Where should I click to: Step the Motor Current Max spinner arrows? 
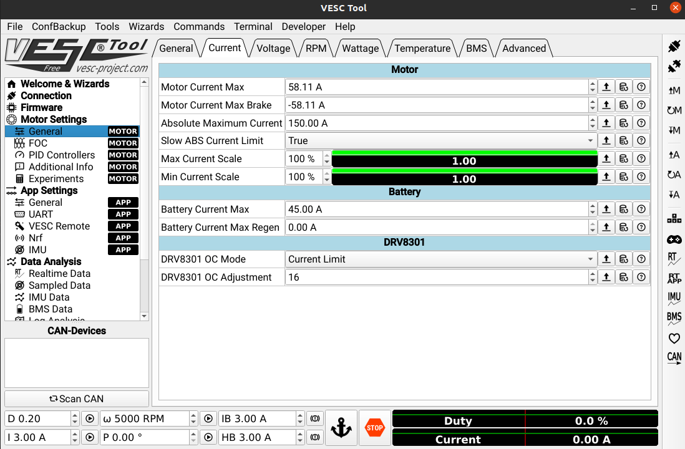pyautogui.click(x=593, y=87)
